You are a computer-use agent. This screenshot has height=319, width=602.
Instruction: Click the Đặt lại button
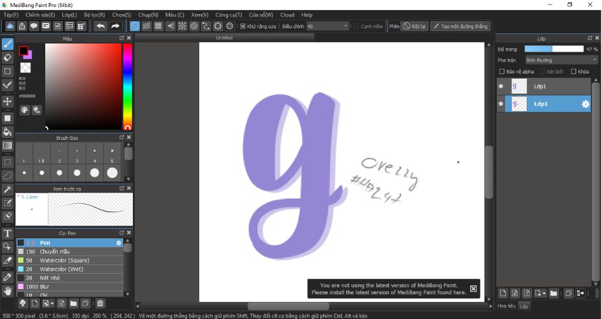414,26
